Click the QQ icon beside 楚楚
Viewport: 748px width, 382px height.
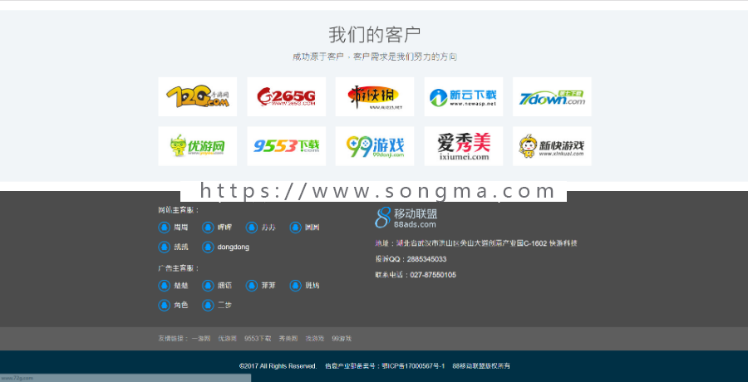pos(164,286)
